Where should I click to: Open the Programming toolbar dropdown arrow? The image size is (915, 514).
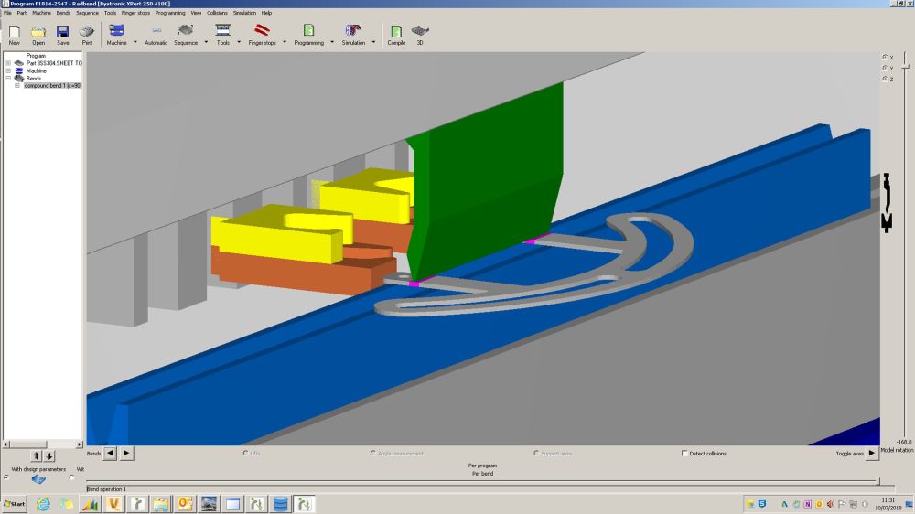point(330,42)
